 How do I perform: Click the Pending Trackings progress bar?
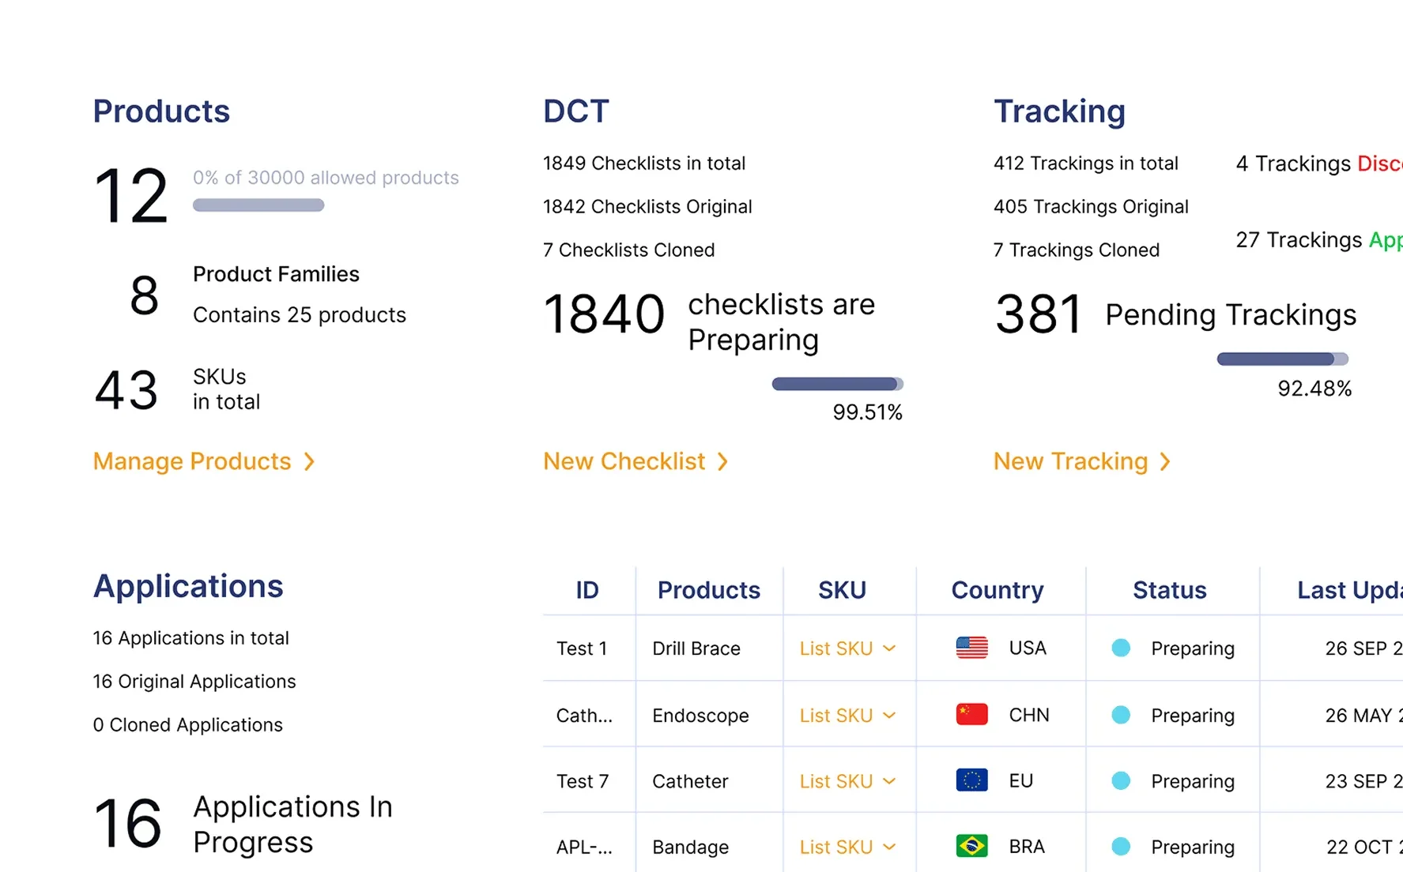[x=1282, y=359]
